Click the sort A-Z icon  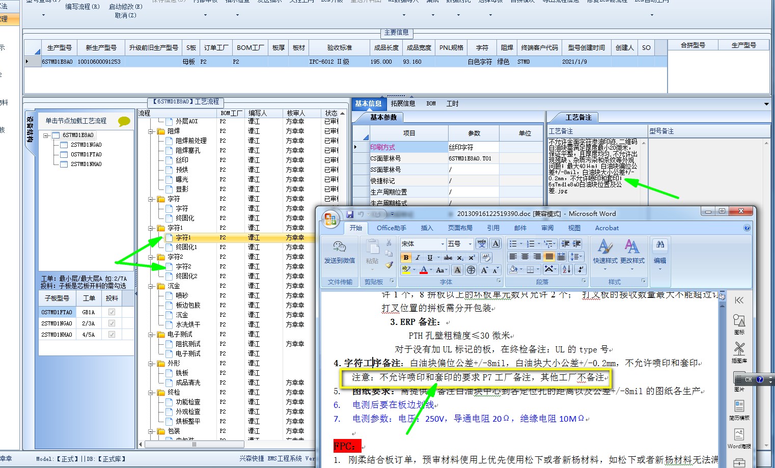[566, 269]
